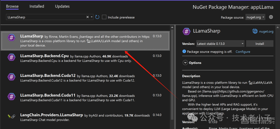
Task: Open the search history dropdown arrow
Action: [92, 17]
